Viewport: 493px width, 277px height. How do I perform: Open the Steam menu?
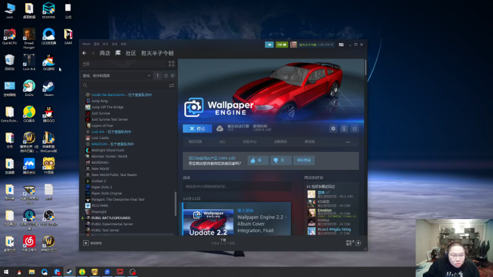pos(86,44)
